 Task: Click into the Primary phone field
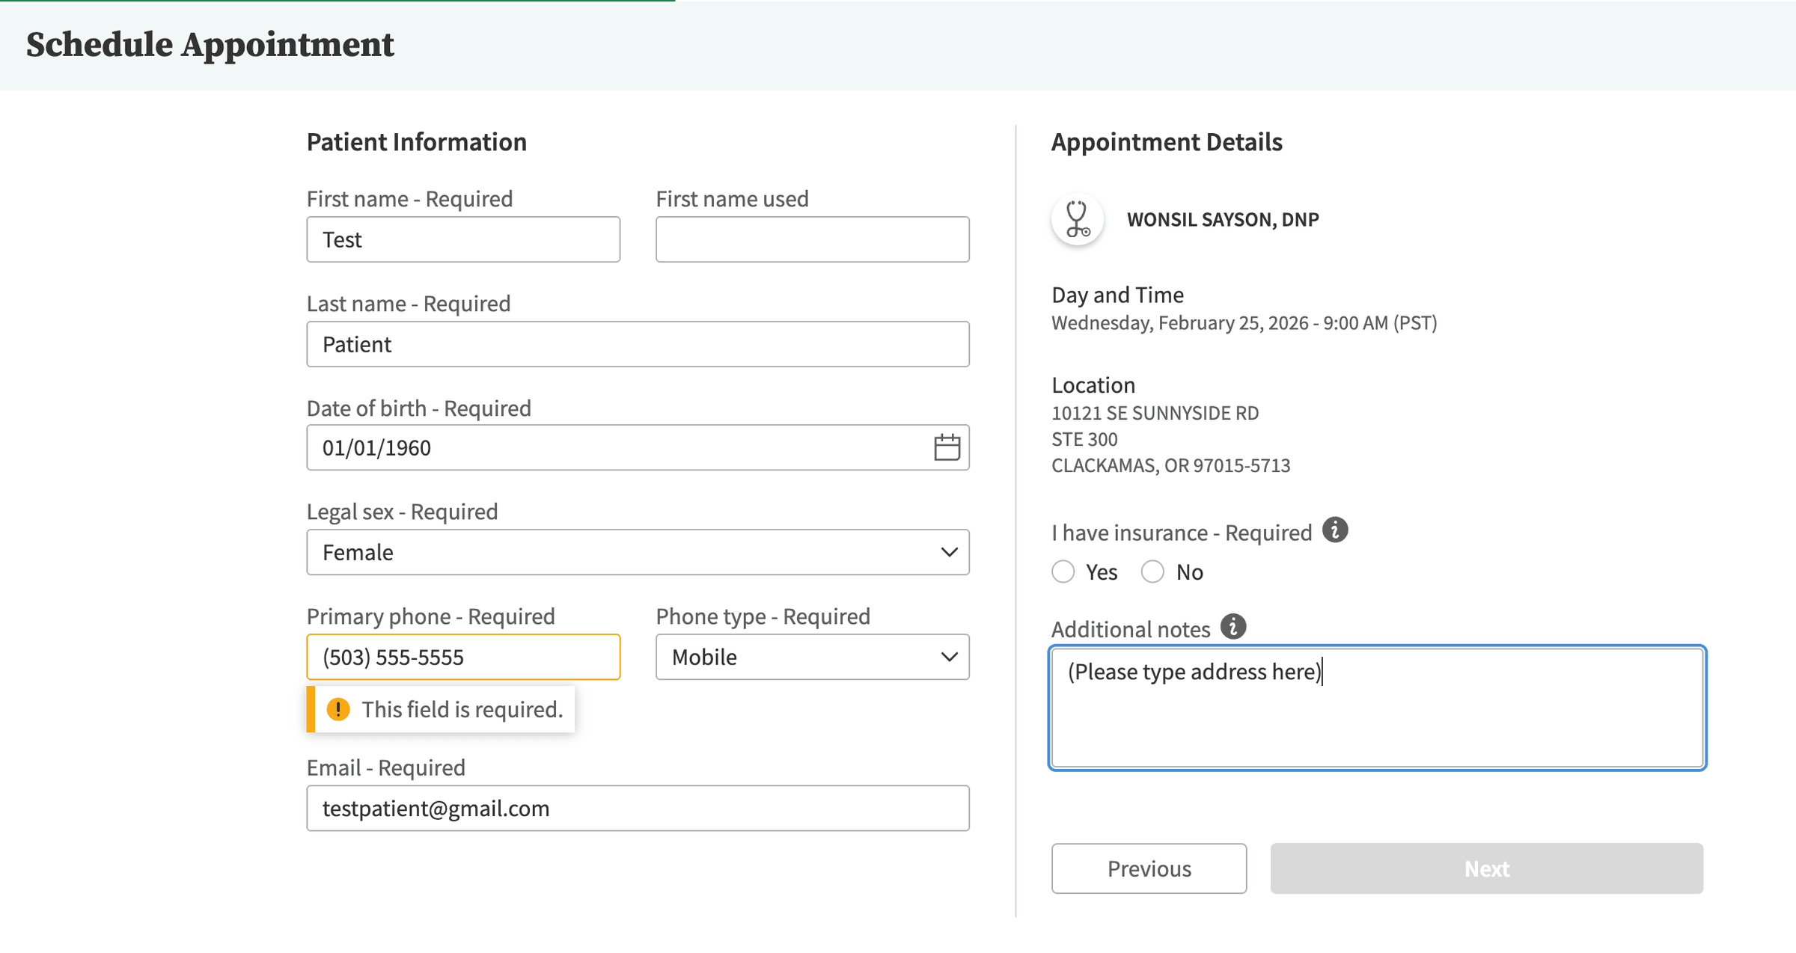463,657
